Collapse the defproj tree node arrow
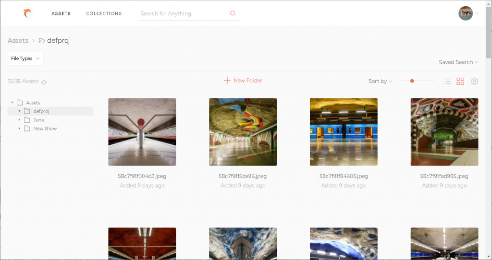The width and height of the screenshot is (492, 260). (x=19, y=111)
